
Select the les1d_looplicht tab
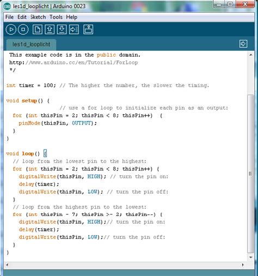point(31,45)
